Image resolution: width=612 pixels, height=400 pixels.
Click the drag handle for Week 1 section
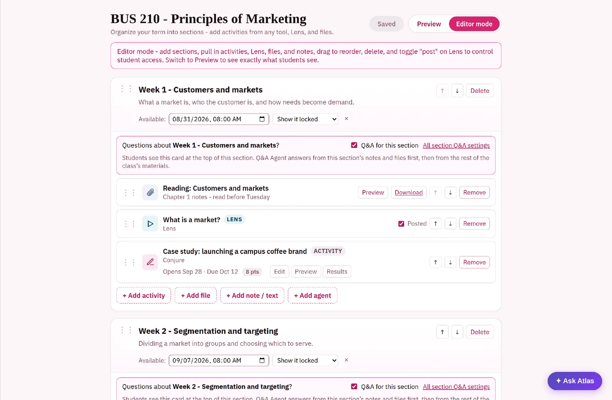(126, 89)
